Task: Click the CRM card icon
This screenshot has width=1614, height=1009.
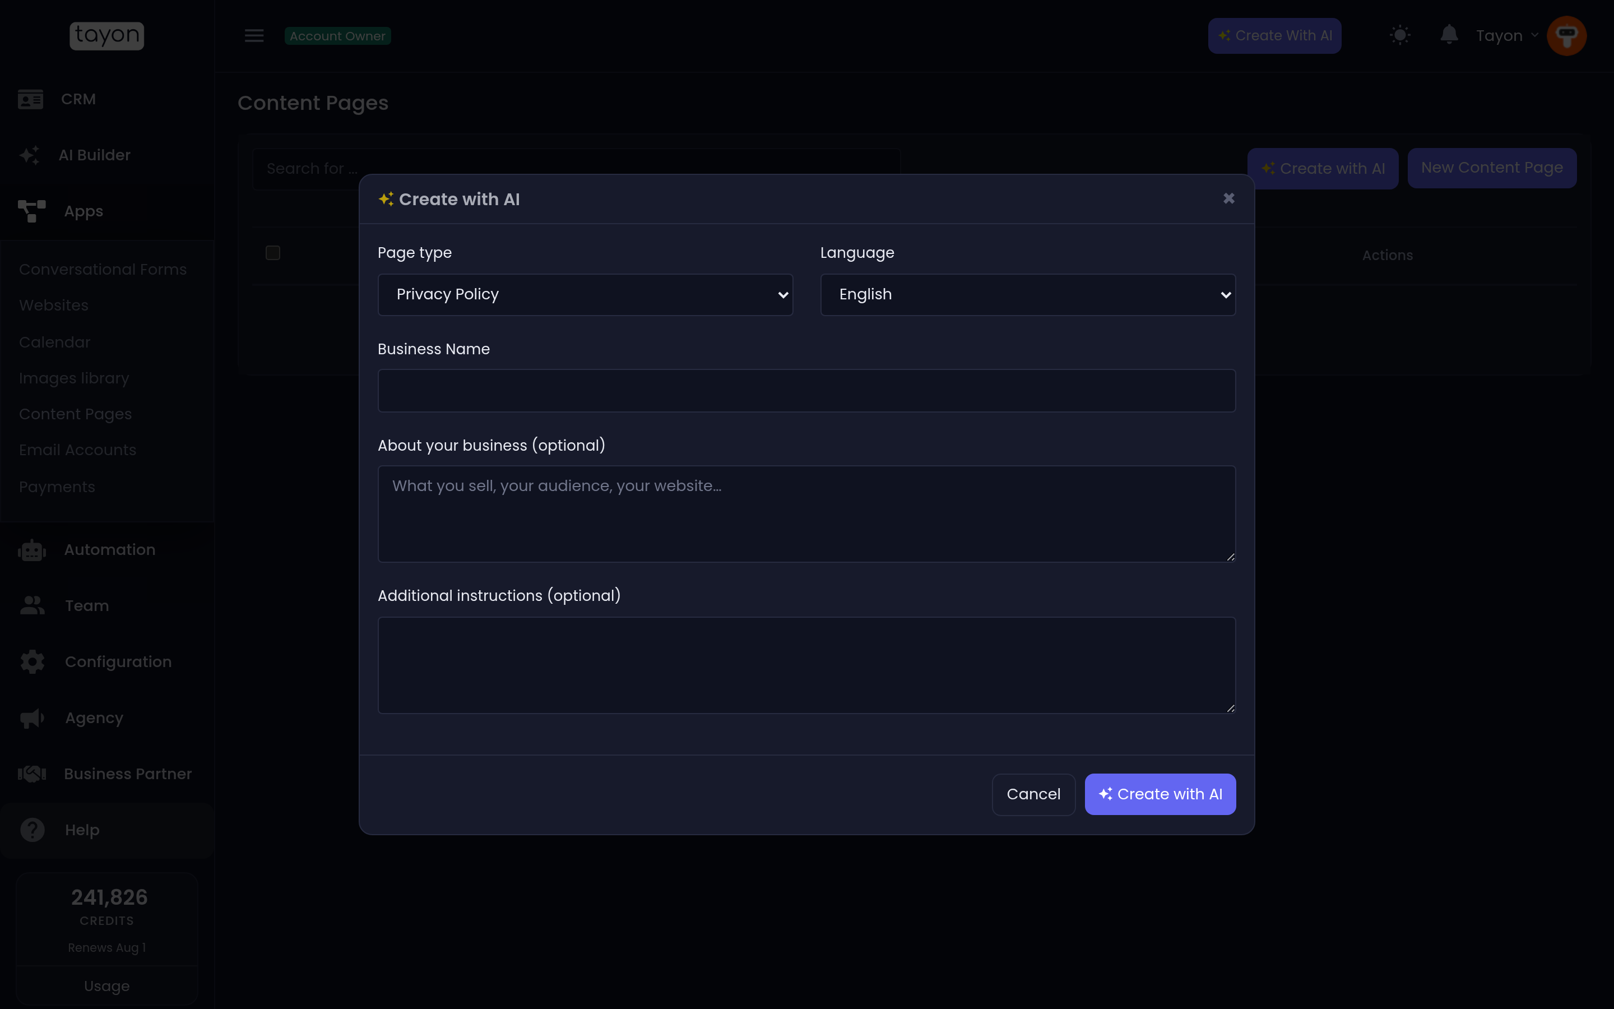Action: pos(31,99)
